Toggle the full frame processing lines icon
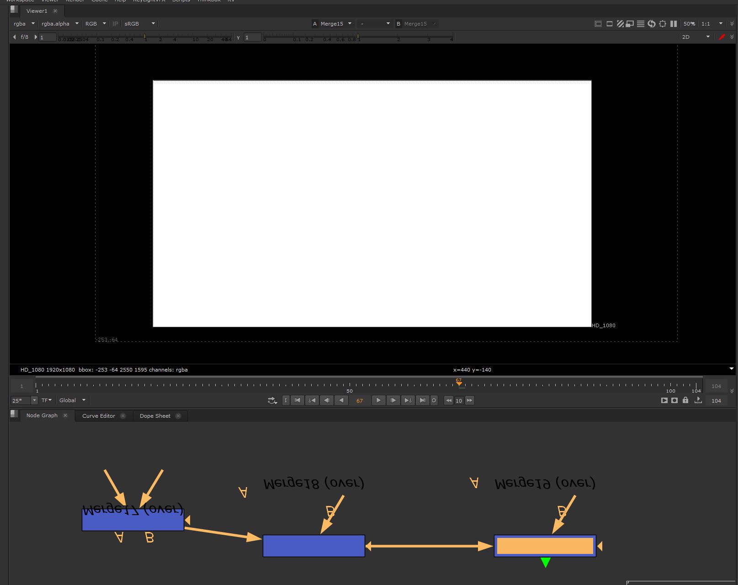This screenshot has height=585, width=738. pyautogui.click(x=641, y=24)
